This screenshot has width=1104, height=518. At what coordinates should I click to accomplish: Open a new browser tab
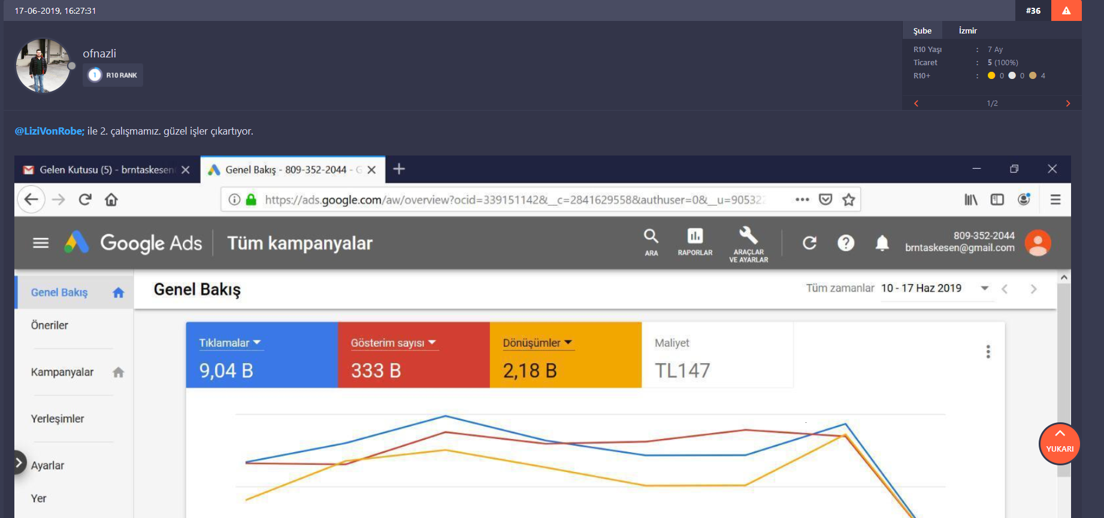pyautogui.click(x=399, y=169)
